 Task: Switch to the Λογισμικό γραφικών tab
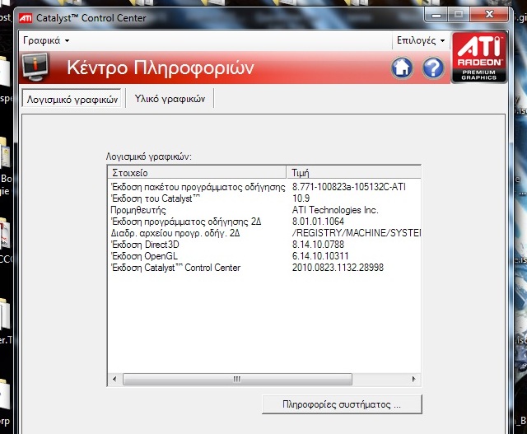point(72,100)
